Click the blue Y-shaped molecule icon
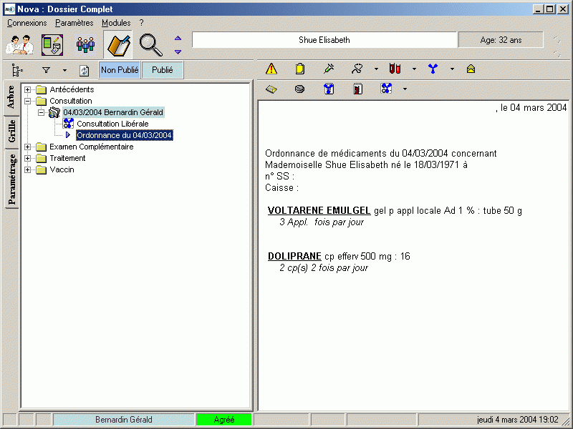 pos(433,69)
